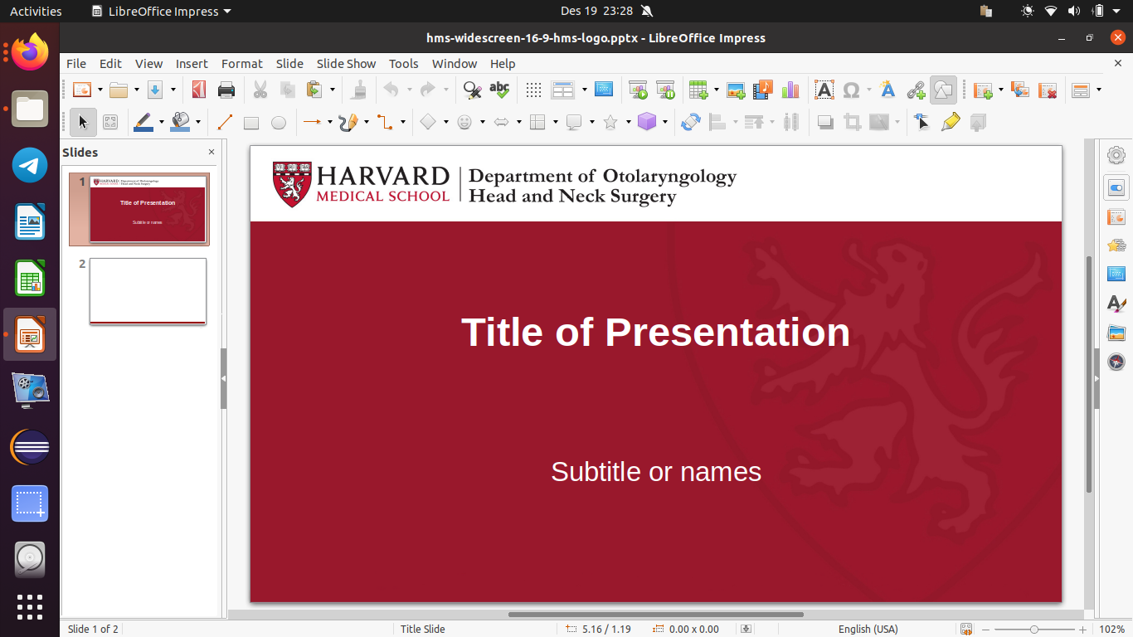Viewport: 1133px width, 637px height.
Task: Start slide show from first slide
Action: (638, 90)
